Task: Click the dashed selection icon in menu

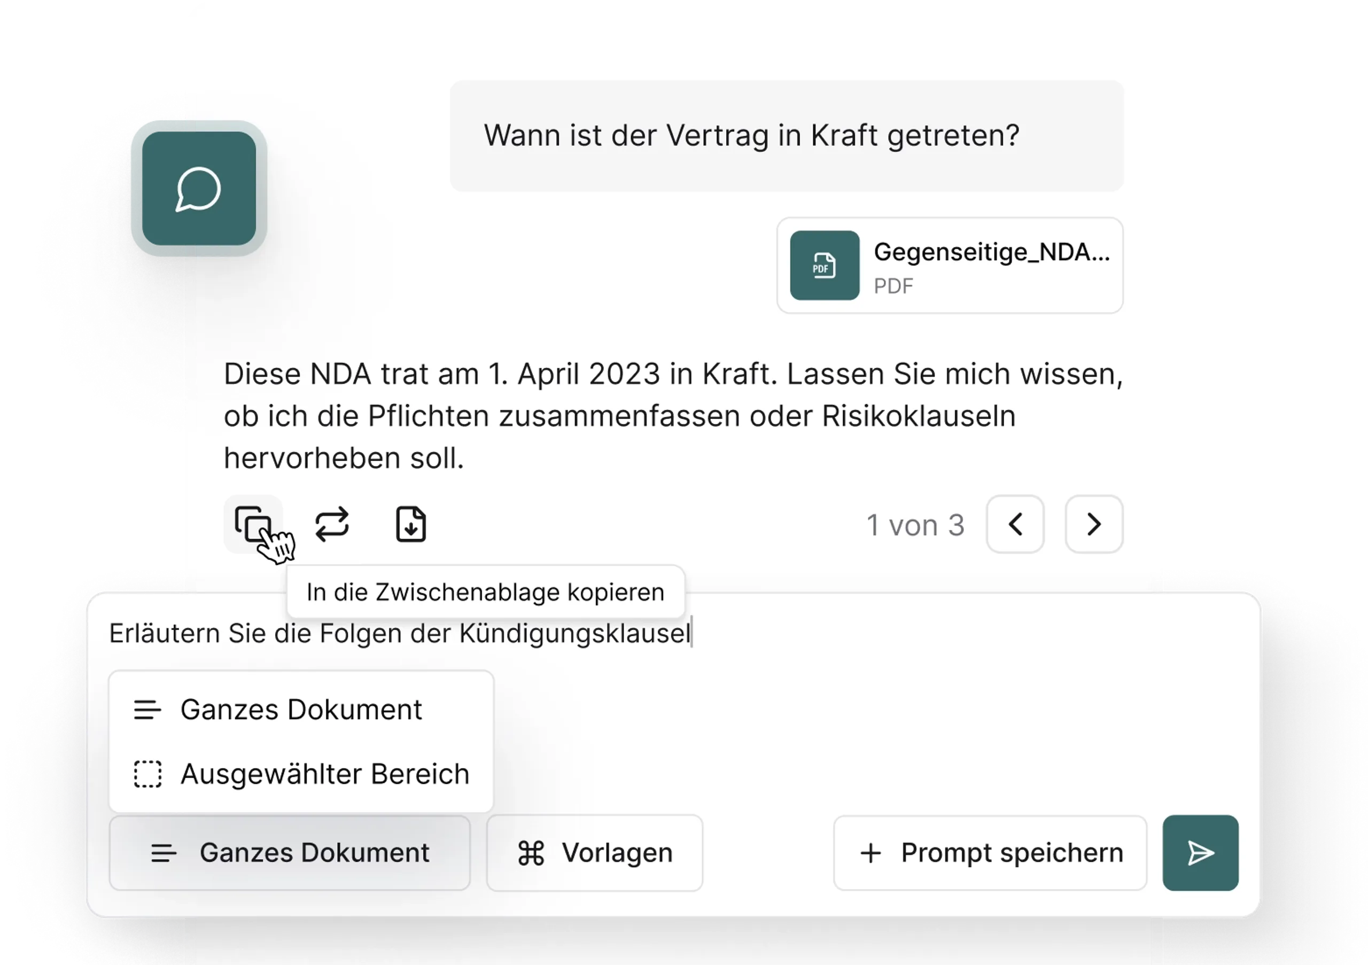Action: [x=147, y=774]
